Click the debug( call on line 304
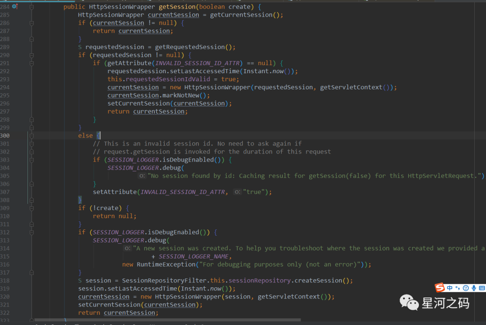Image resolution: width=486 pixels, height=325 pixels. click(173, 167)
